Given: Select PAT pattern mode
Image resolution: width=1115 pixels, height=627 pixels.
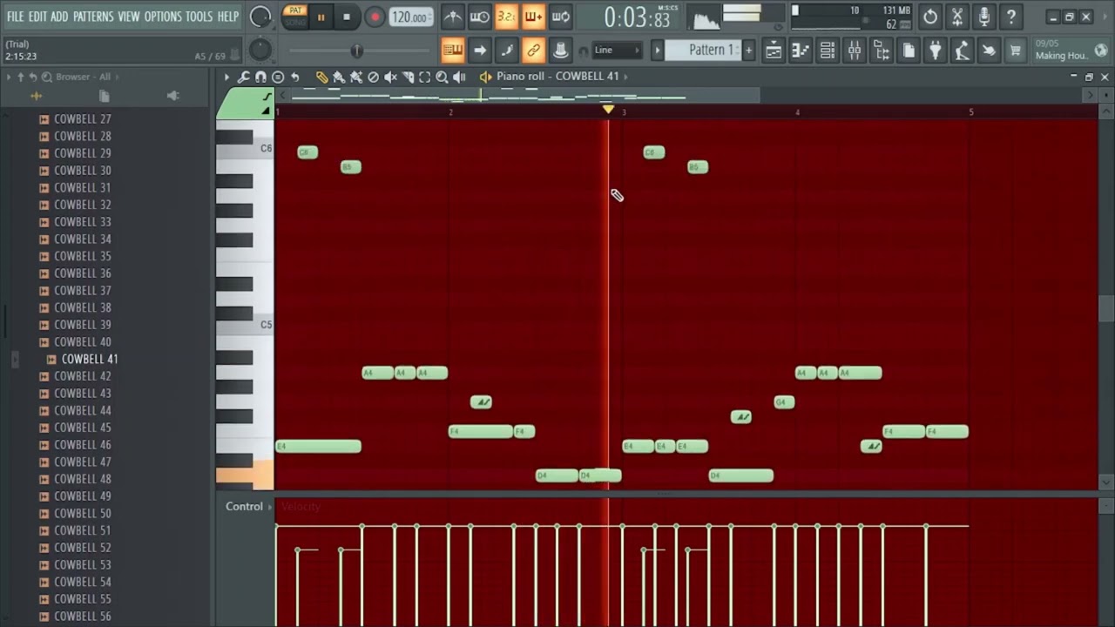Looking at the screenshot, I should pos(295,10).
